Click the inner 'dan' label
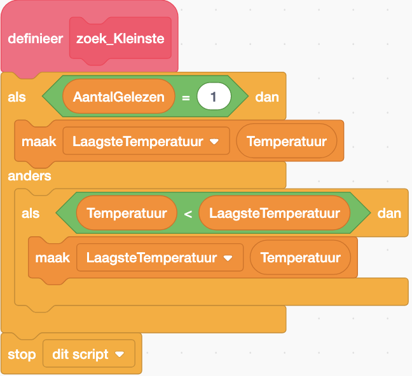The height and width of the screenshot is (376, 412). coord(389,213)
